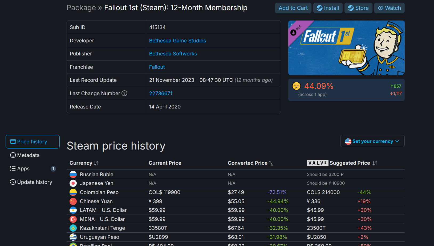Select the Japanese Yen row label
The image size is (434, 246).
96,183
